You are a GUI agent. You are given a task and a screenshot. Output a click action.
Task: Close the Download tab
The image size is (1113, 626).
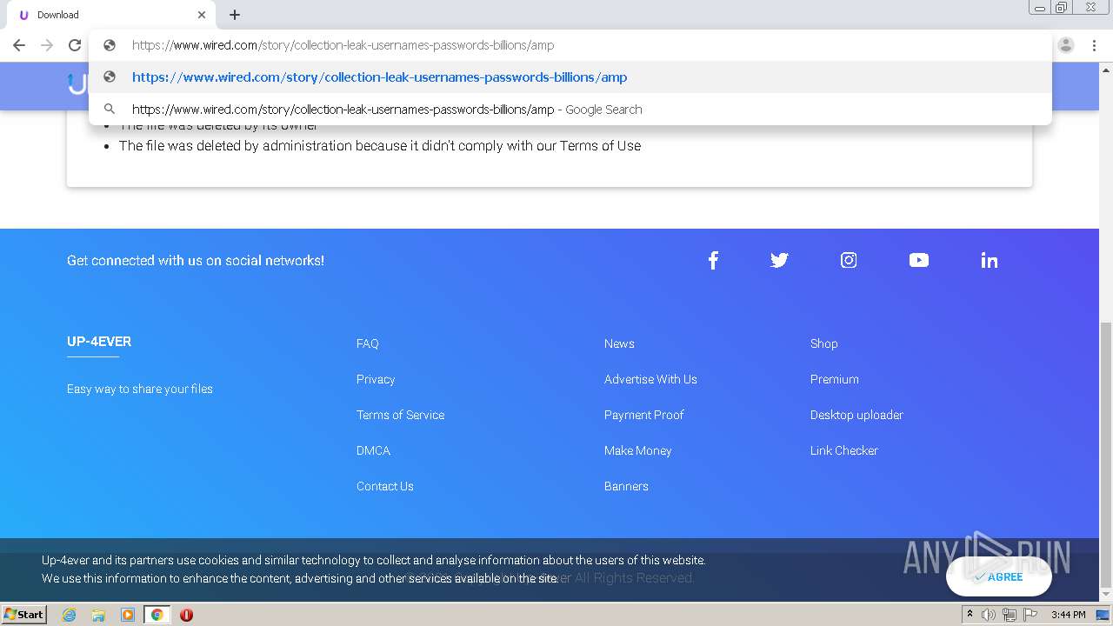tap(202, 15)
